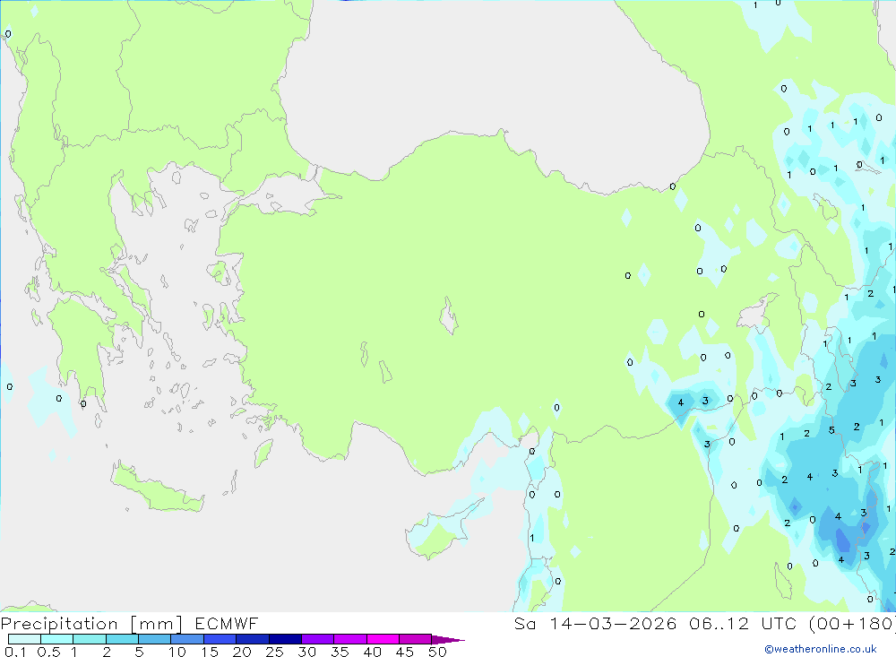The image size is (896, 657).
Task: Click the "Precipitation" title word
Action: click(59, 624)
